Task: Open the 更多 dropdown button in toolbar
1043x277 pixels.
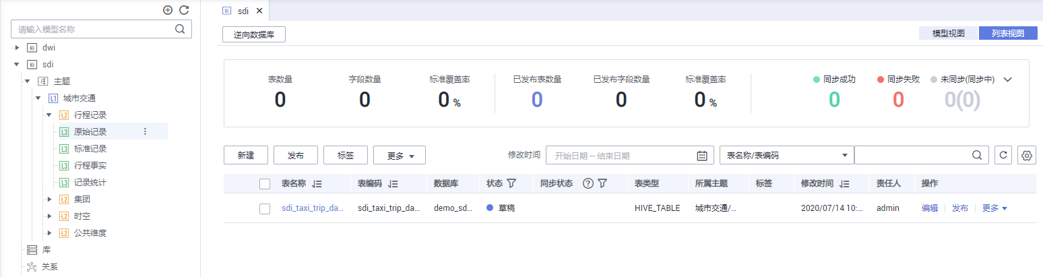Action: [400, 155]
